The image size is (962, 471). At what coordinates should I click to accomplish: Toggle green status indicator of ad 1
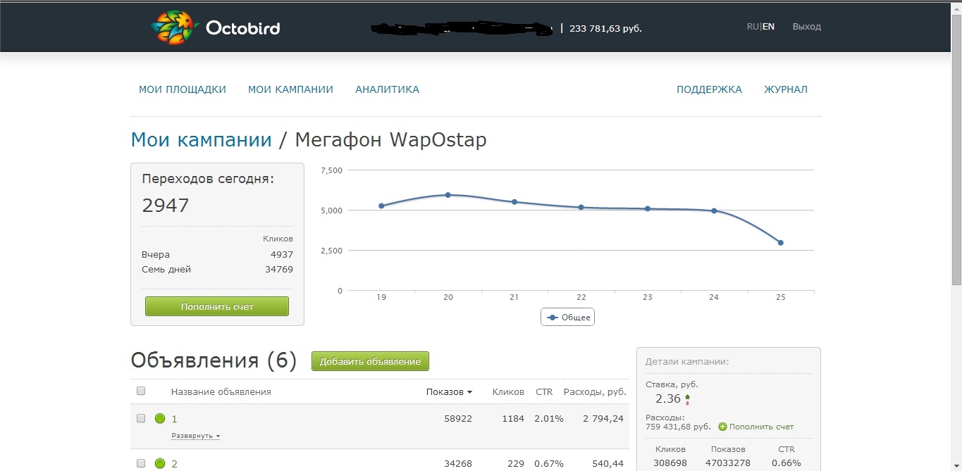pos(160,418)
